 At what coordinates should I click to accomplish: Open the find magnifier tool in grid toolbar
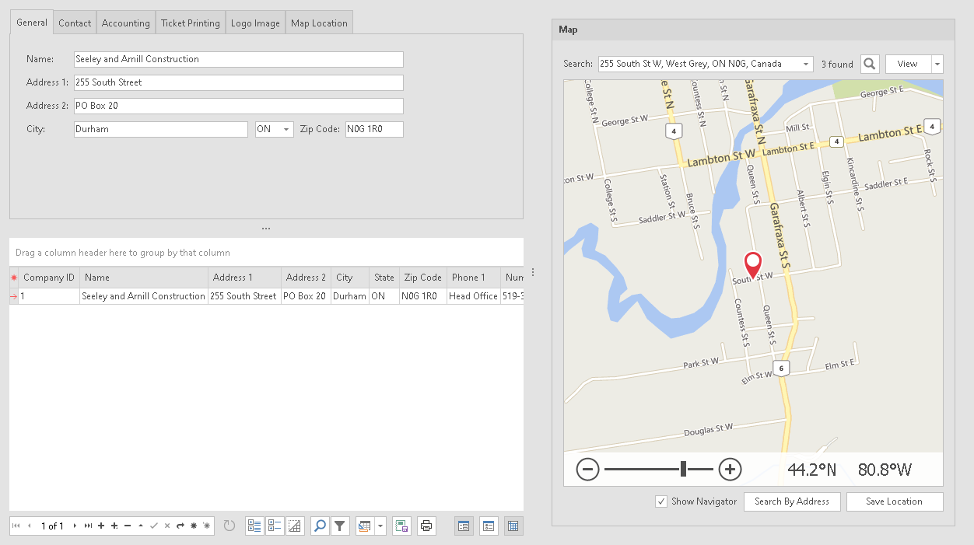320,526
